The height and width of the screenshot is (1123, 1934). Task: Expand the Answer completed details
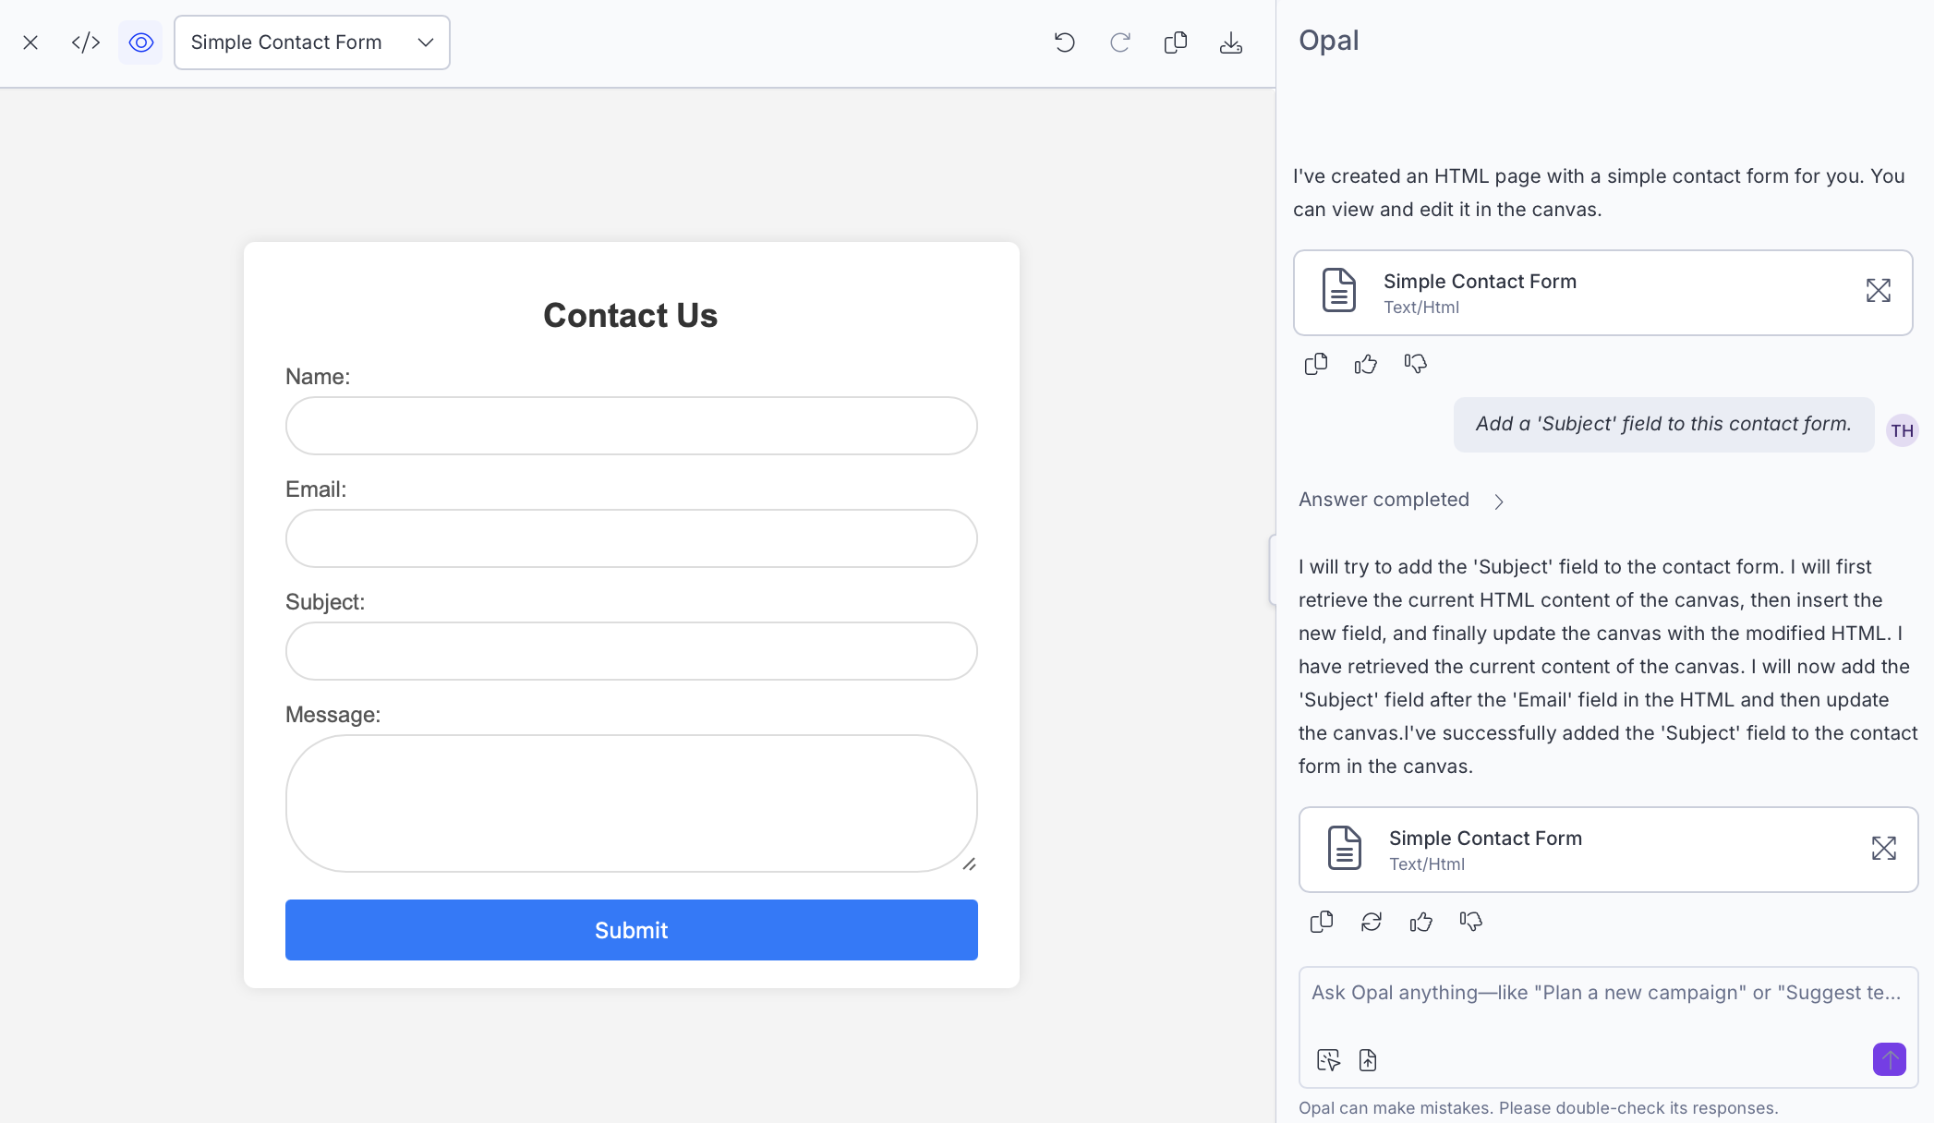(1498, 501)
